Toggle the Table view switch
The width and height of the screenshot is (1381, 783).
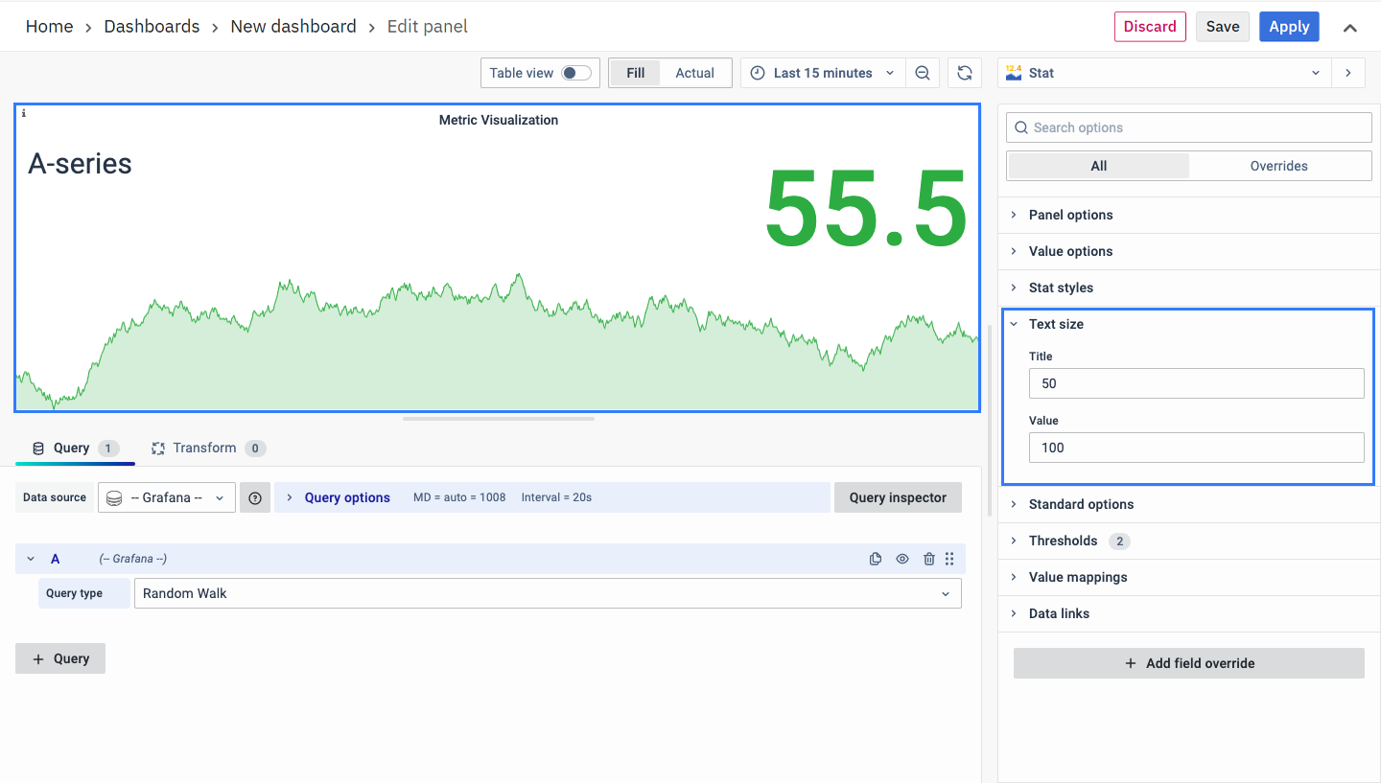(x=575, y=73)
